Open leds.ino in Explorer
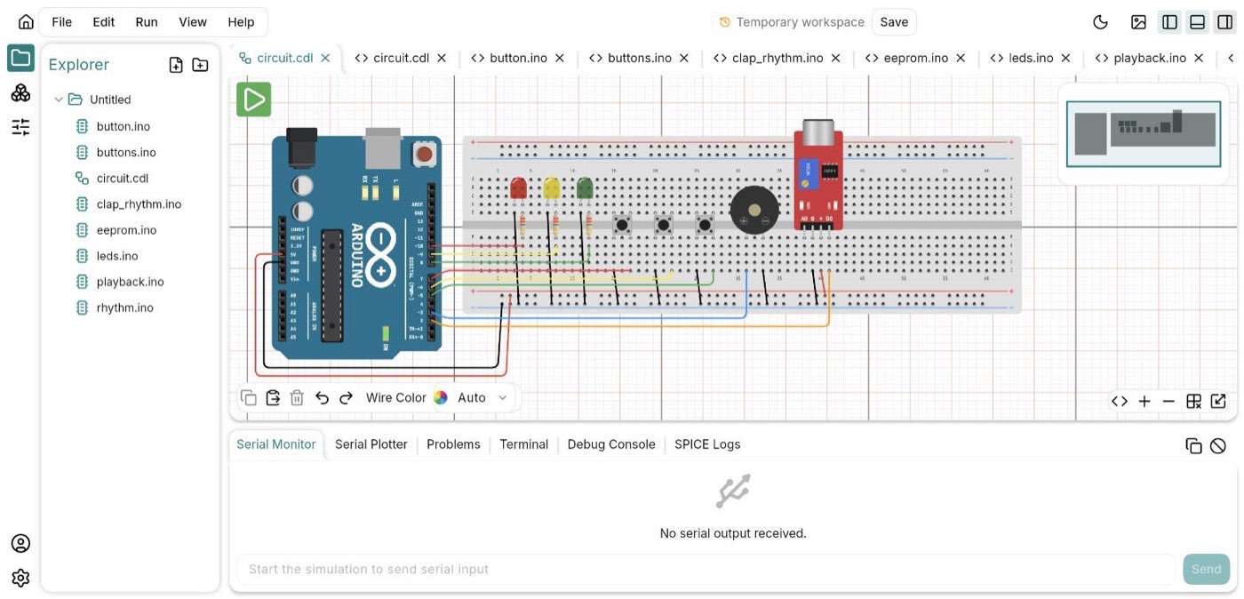1244x599 pixels. [117, 255]
